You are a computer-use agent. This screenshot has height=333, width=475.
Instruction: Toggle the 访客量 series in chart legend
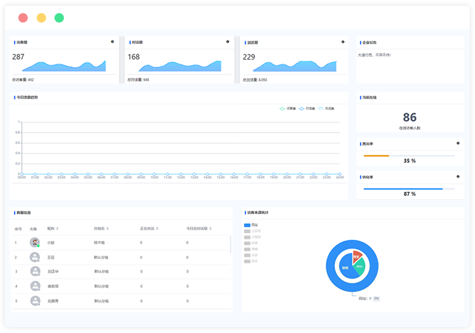[x=288, y=109]
